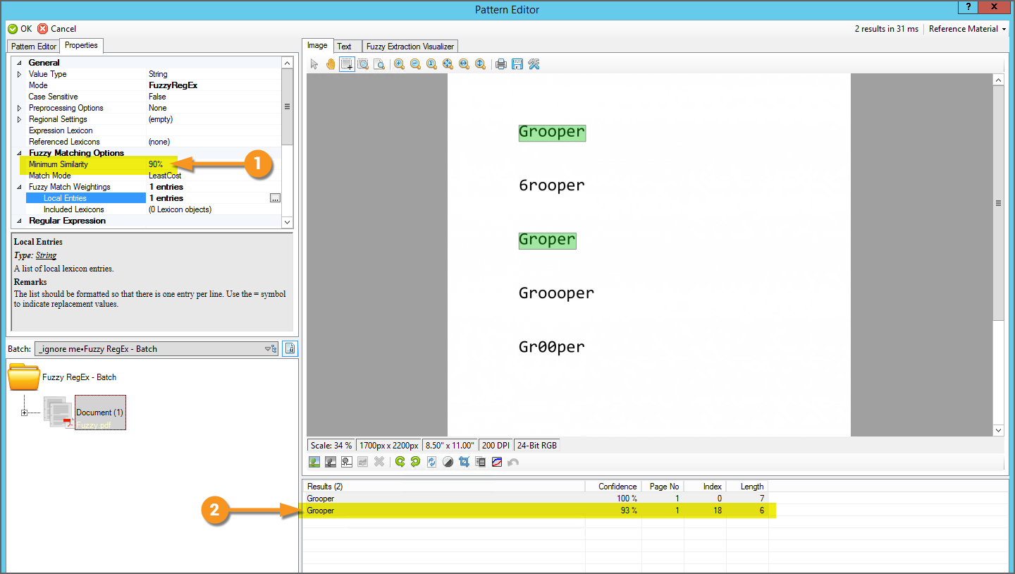Screen dimensions: 1015x574
Task: Switch to the Properties tab
Action: (81, 45)
